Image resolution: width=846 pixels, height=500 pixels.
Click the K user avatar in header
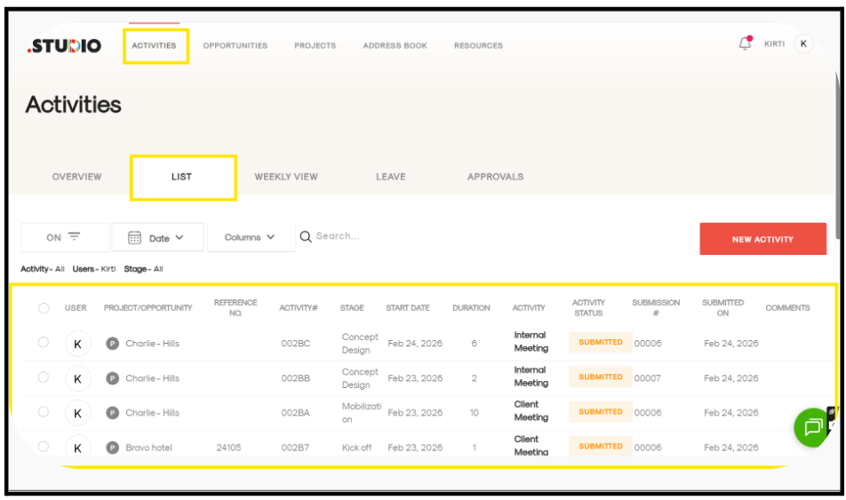pyautogui.click(x=803, y=44)
